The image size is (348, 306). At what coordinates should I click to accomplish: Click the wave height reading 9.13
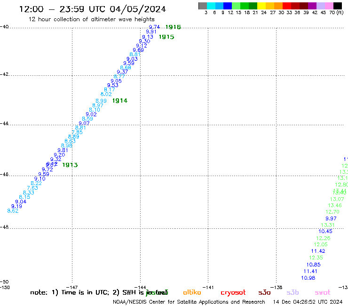pos(148,37)
